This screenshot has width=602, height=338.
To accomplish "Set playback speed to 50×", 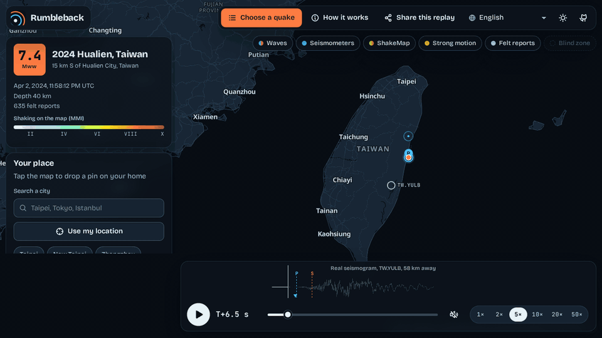I will pos(577,315).
